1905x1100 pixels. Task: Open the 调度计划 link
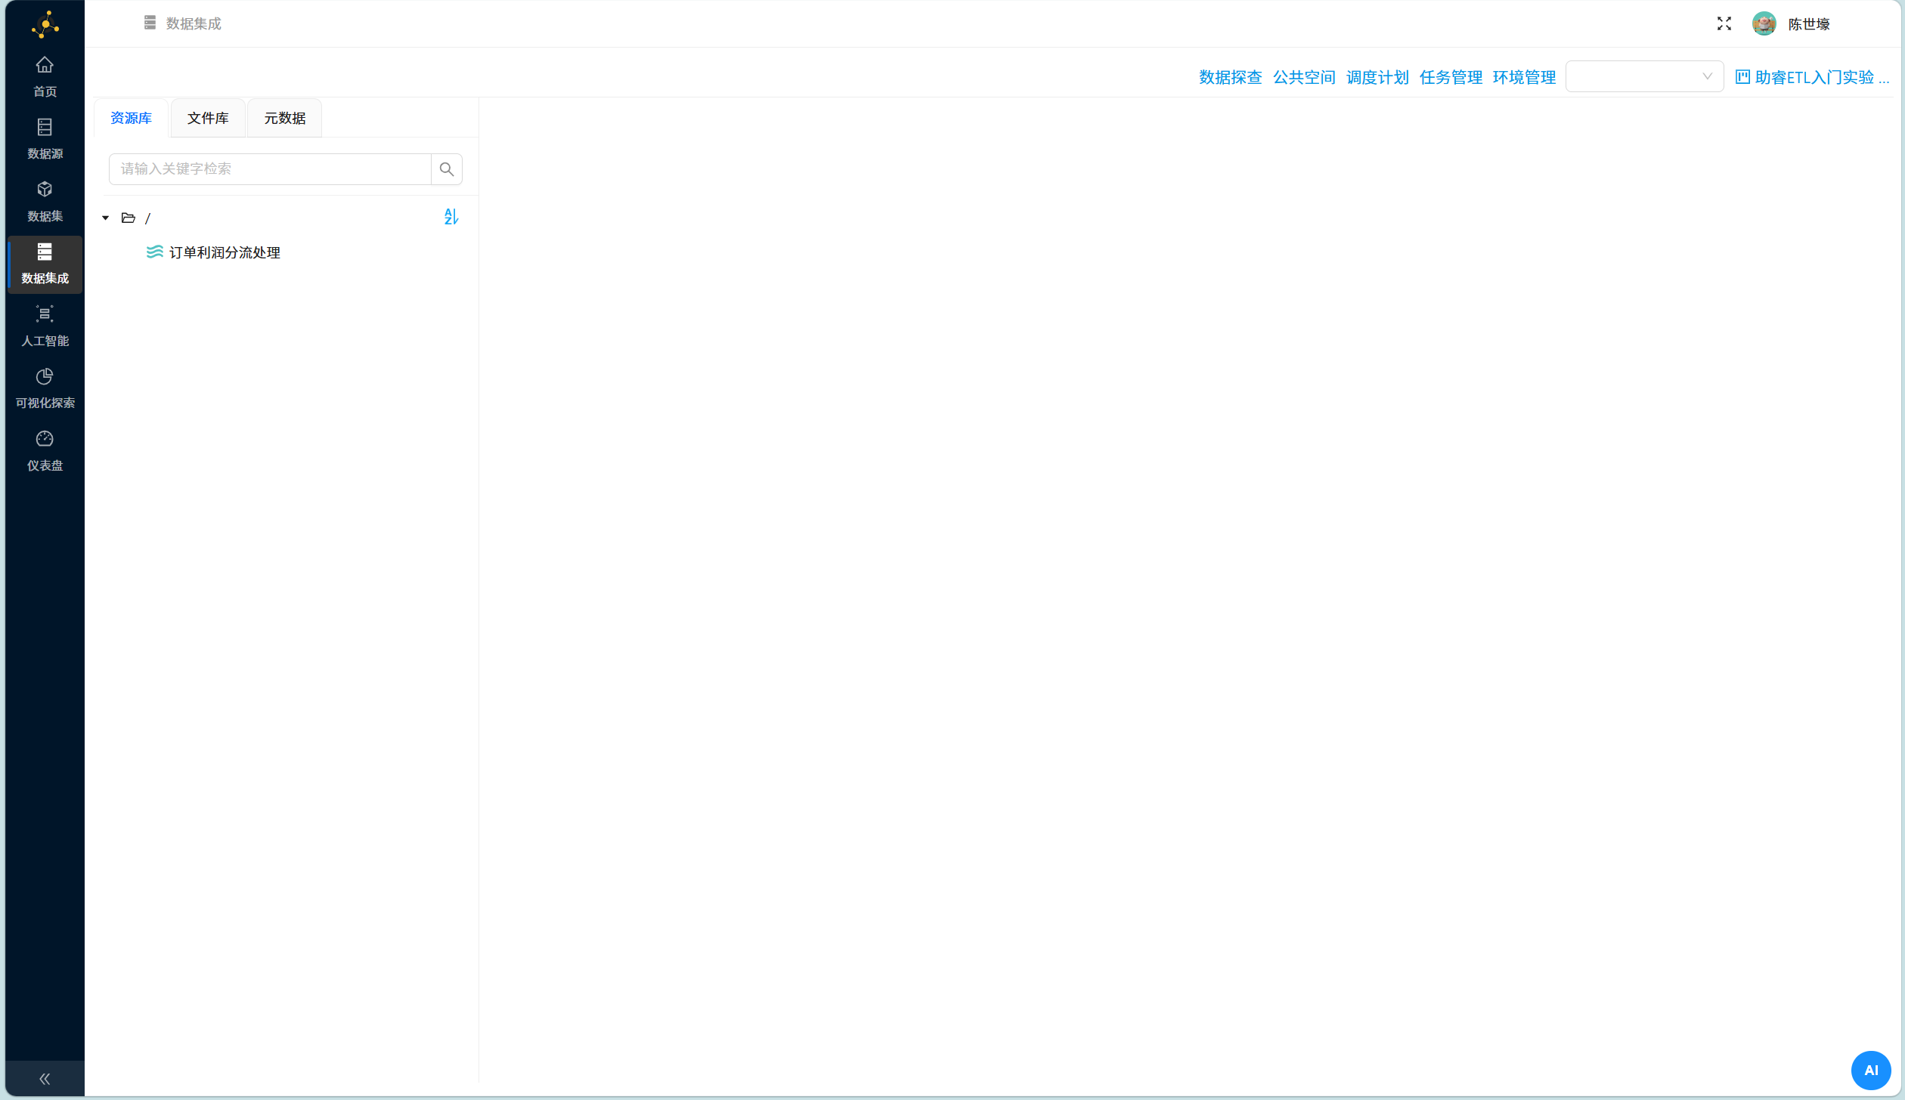click(1377, 77)
